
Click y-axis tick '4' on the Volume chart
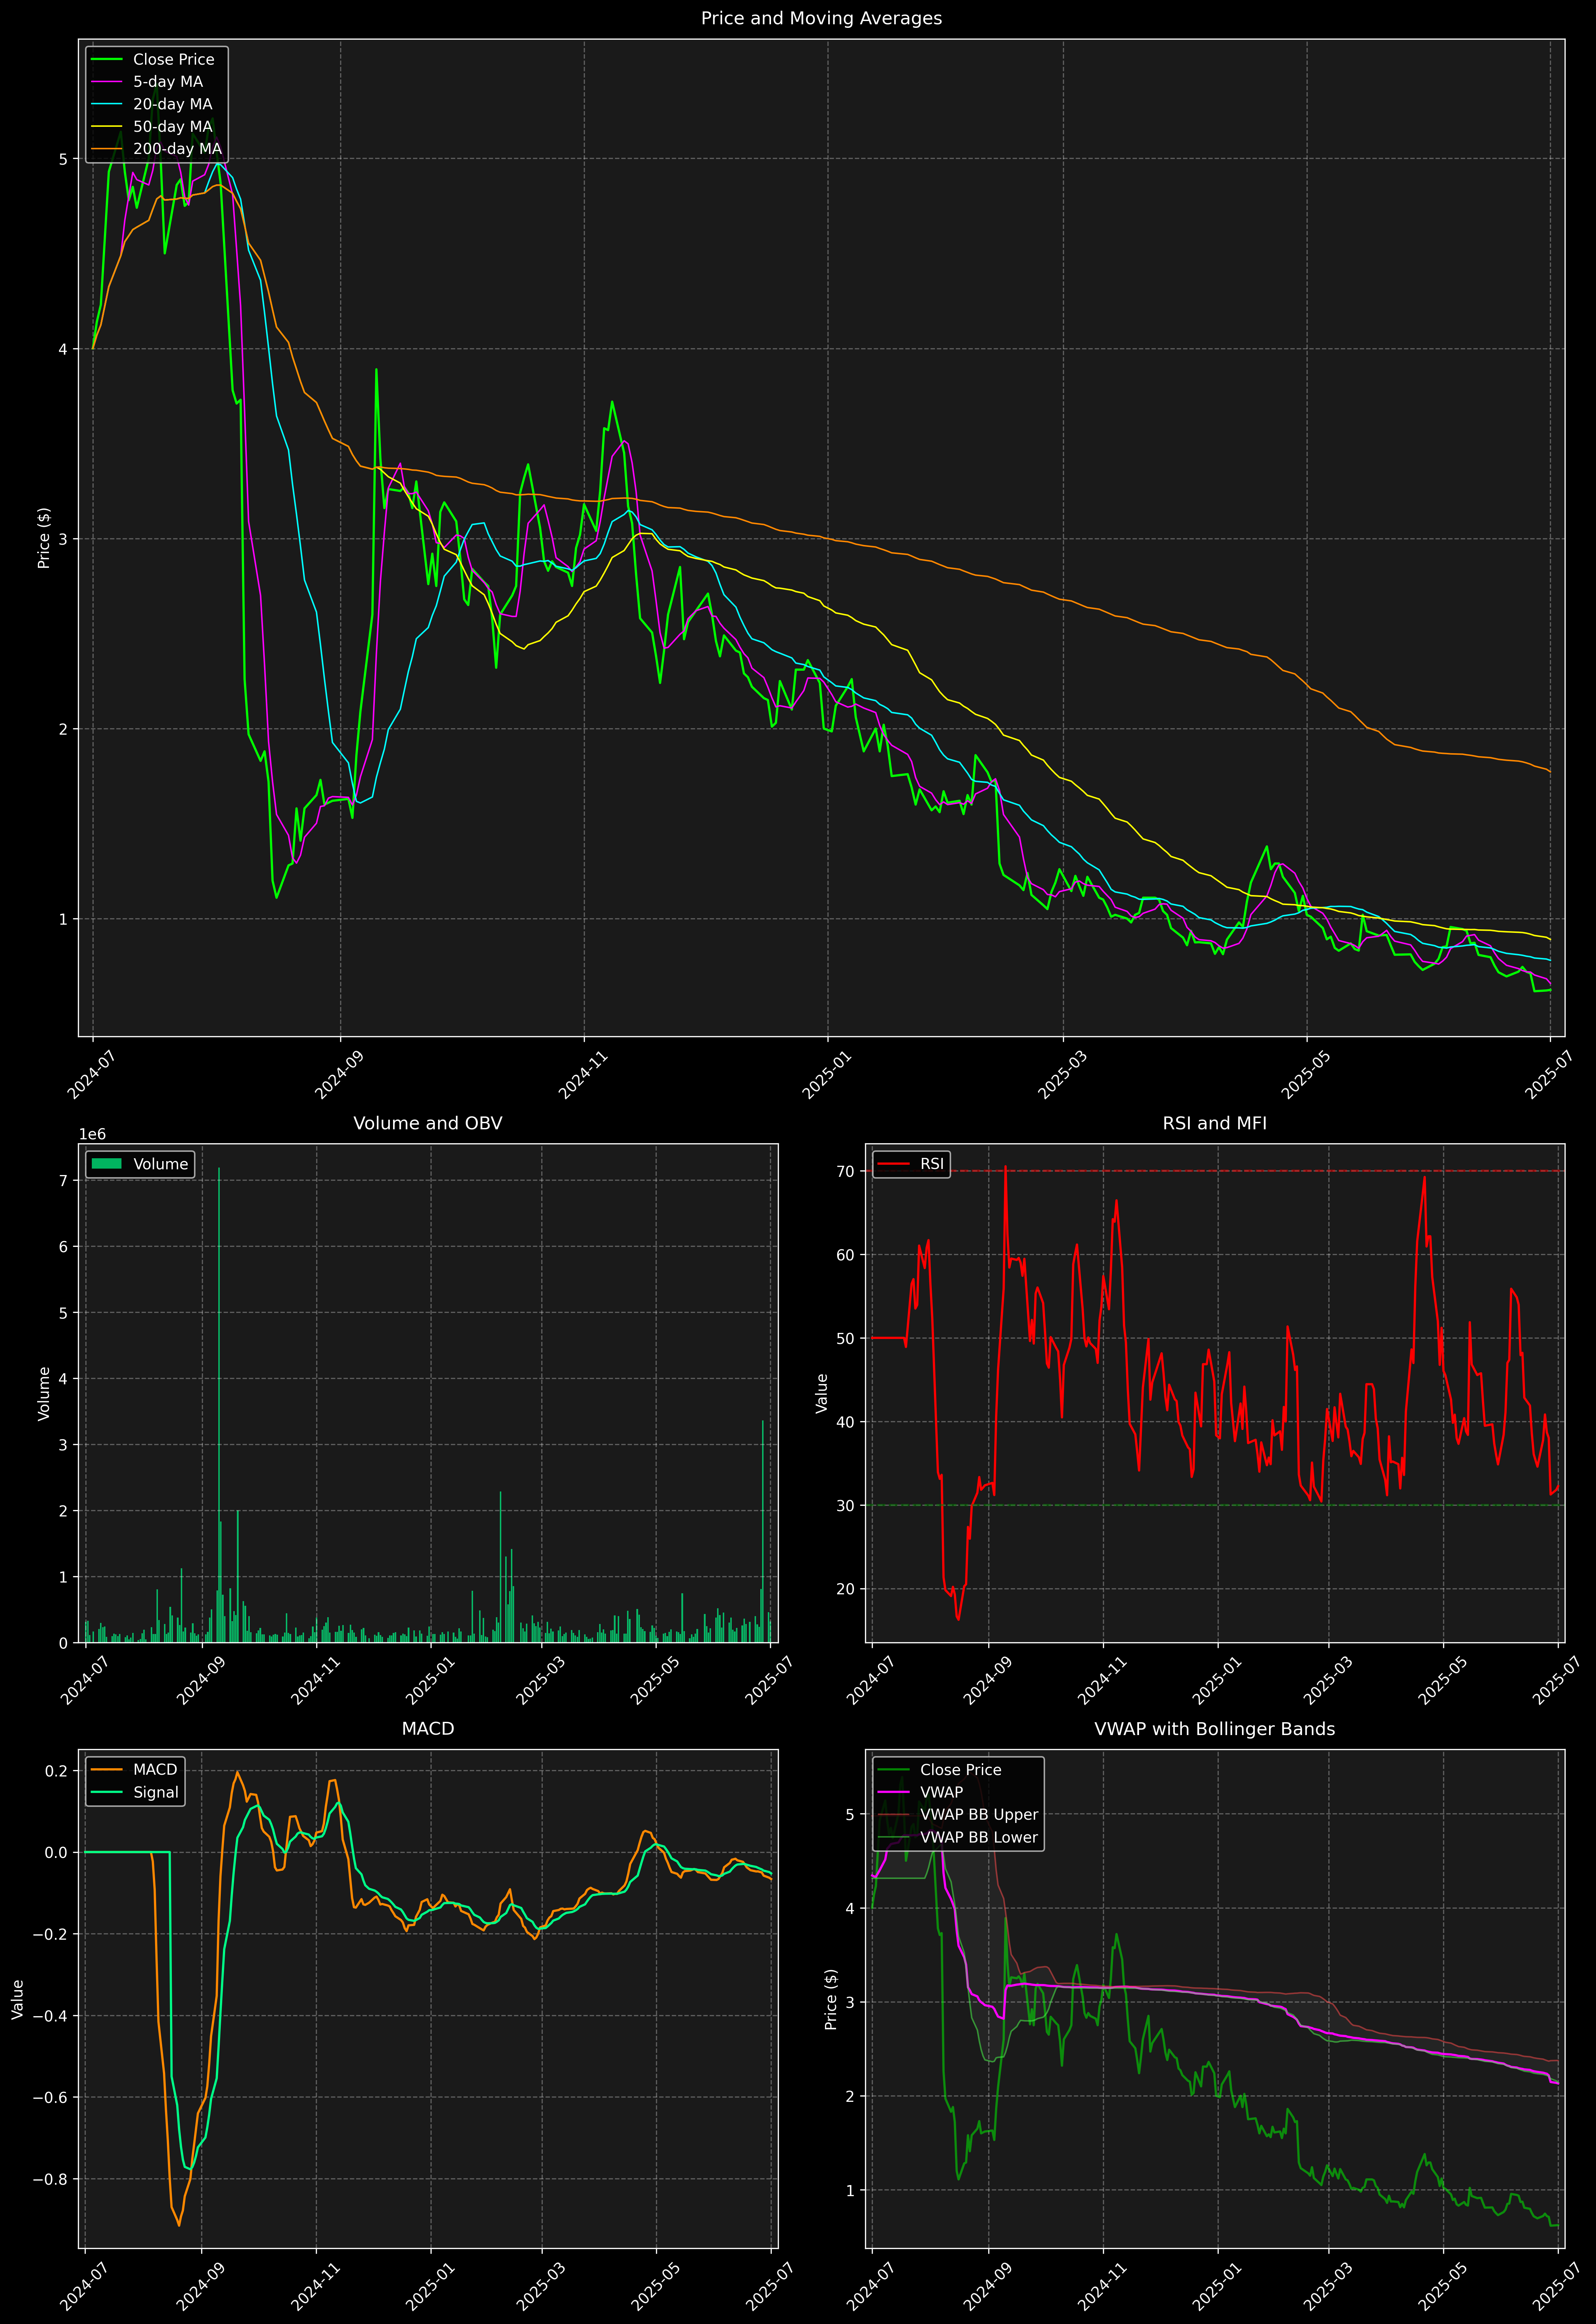point(63,1379)
